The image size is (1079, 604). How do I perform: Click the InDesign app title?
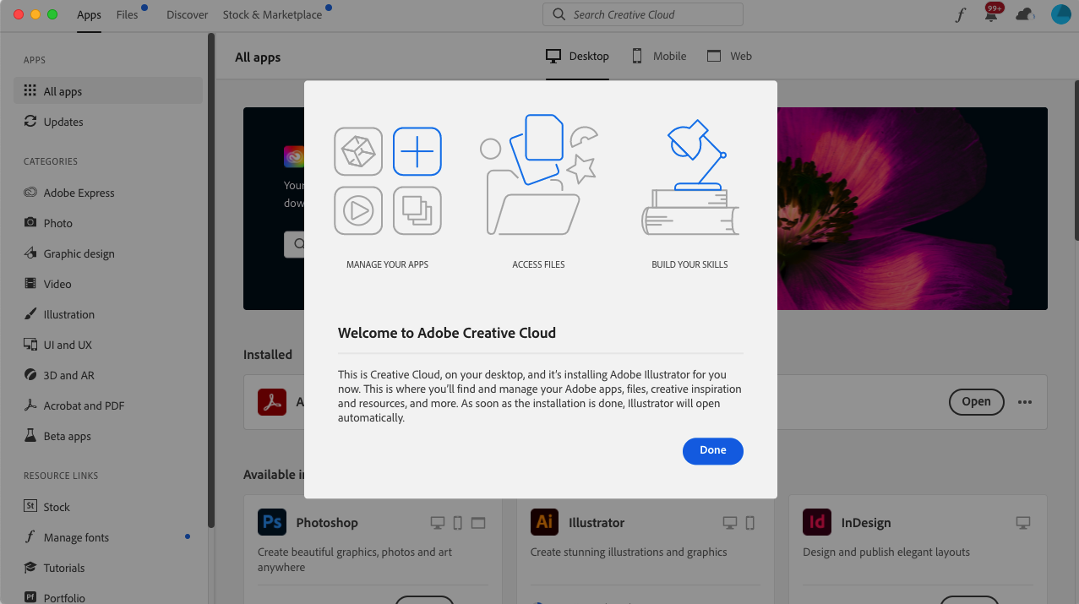click(x=866, y=523)
